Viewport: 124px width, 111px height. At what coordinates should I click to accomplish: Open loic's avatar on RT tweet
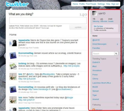click(13, 76)
